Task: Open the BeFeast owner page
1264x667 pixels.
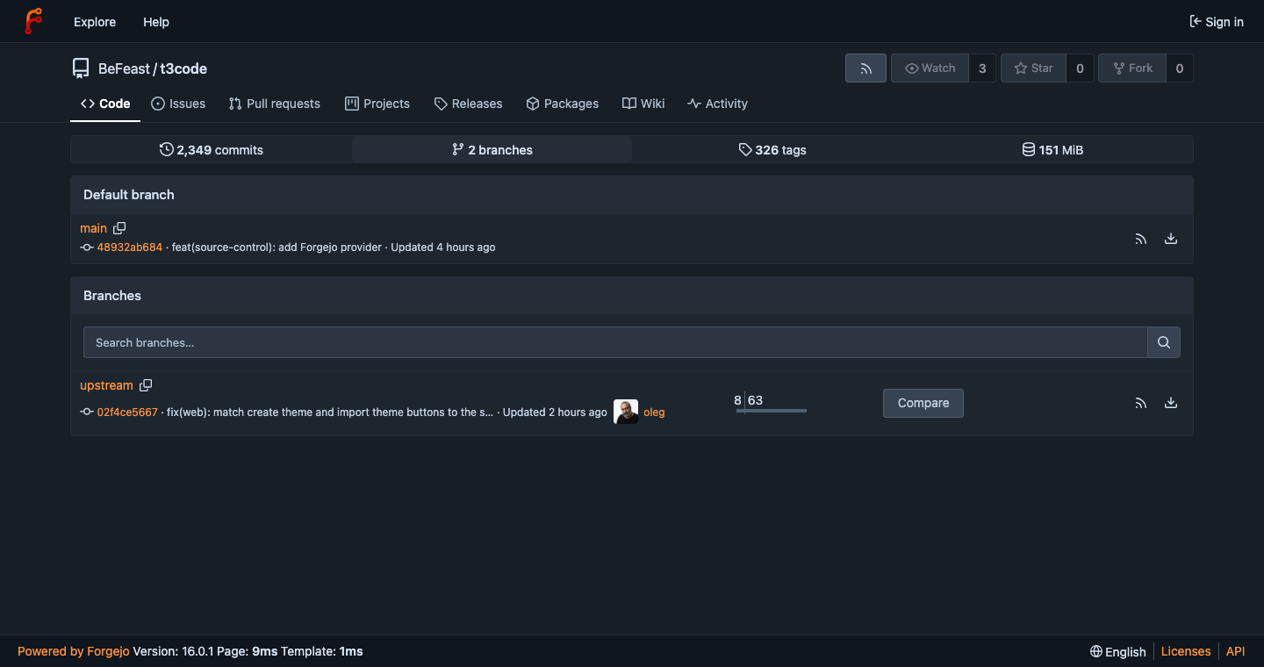Action: click(x=124, y=68)
